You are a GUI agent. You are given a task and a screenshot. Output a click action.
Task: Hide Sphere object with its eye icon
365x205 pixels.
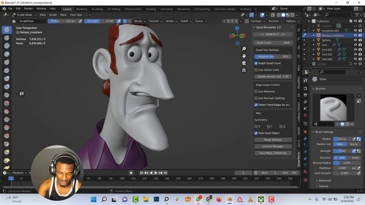coord(355,40)
